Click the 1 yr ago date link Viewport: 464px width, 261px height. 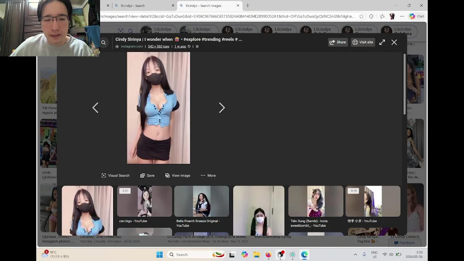(x=180, y=46)
